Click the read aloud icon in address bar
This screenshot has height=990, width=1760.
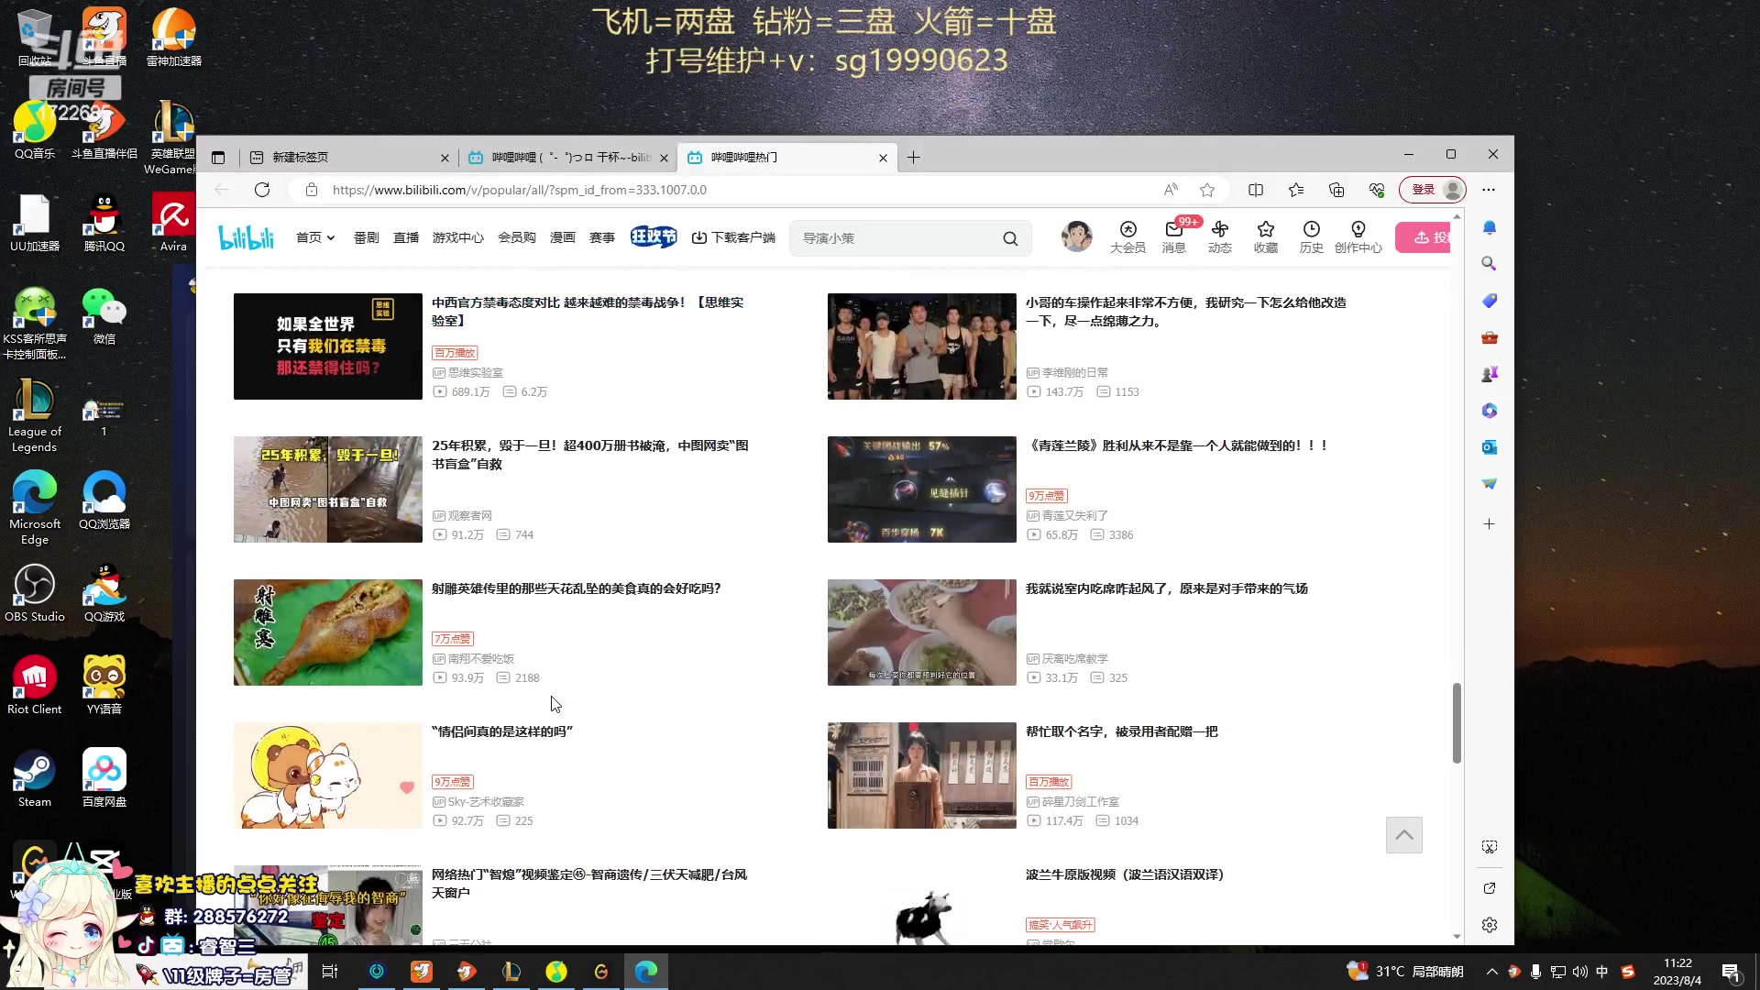click(x=1171, y=190)
